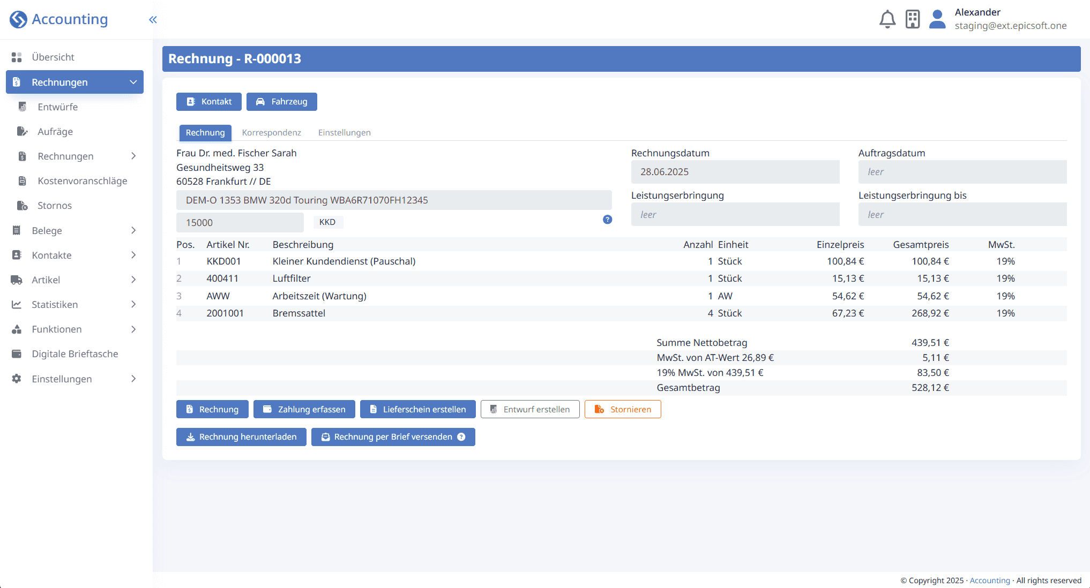Click the Gesamtbetrag value 528,12 €
Screen dimensions: 1090x588
point(930,388)
